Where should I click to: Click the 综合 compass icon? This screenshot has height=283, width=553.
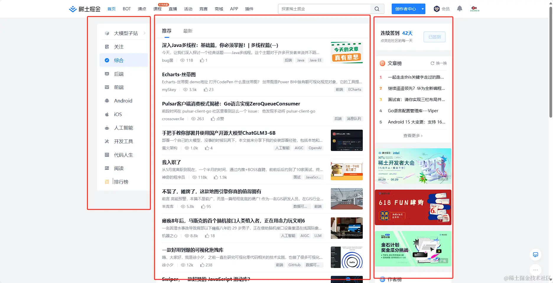[x=107, y=60]
